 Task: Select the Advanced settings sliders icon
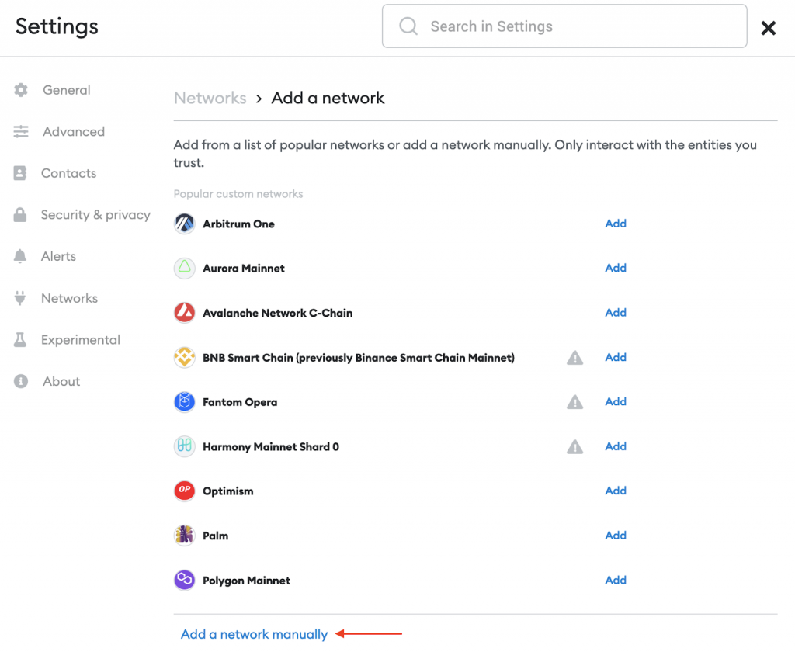21,132
